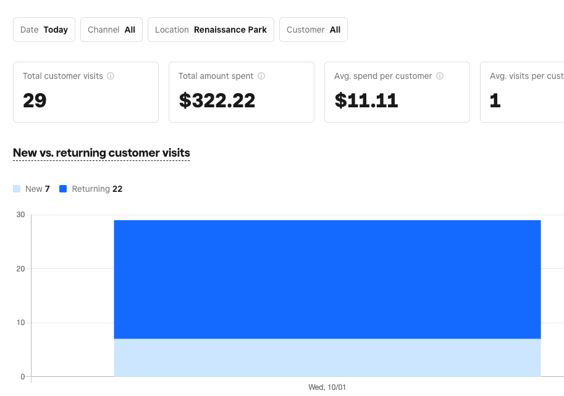
Task: Click the light blue New bar segment
Action: [x=327, y=358]
